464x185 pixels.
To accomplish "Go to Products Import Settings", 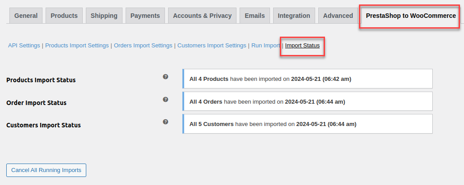I will click(77, 46).
